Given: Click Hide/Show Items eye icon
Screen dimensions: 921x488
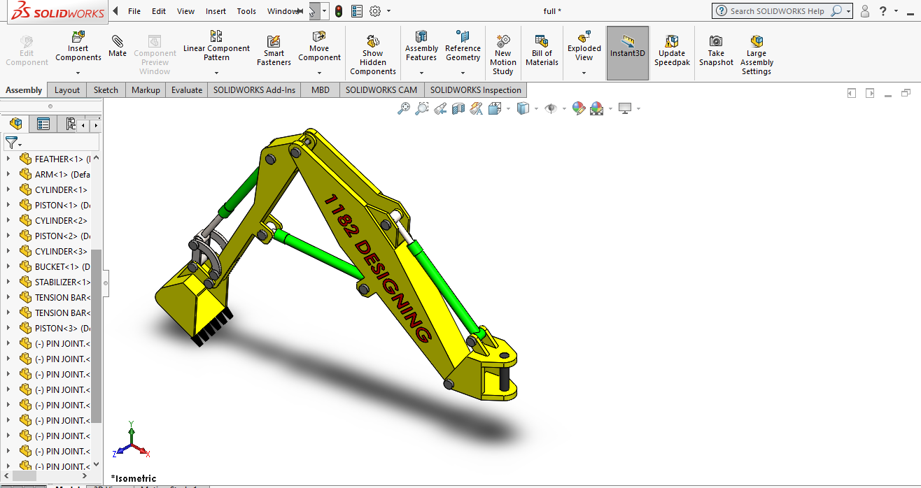Looking at the screenshot, I should (x=551, y=108).
